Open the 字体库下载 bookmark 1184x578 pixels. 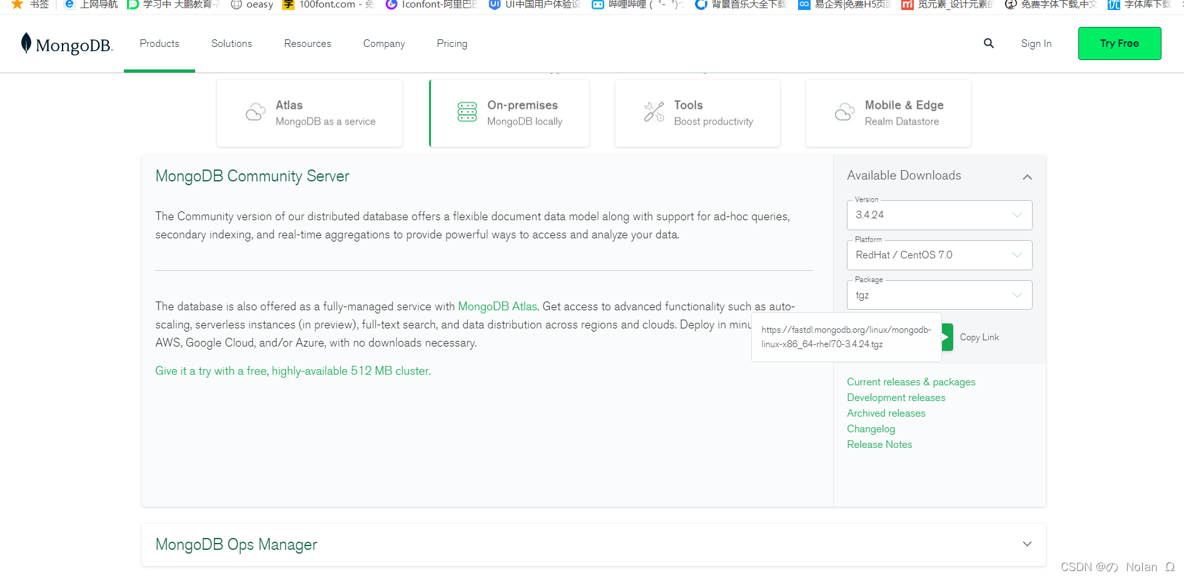(1140, 4)
